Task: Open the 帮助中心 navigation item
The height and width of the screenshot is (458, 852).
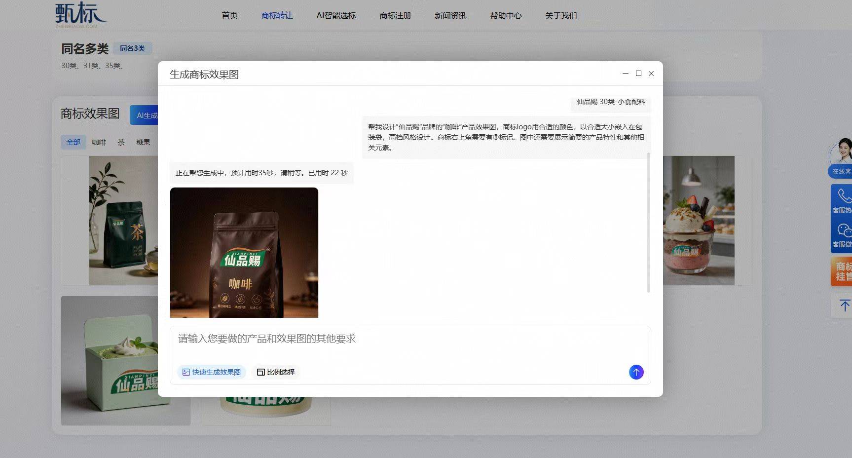Action: (506, 16)
